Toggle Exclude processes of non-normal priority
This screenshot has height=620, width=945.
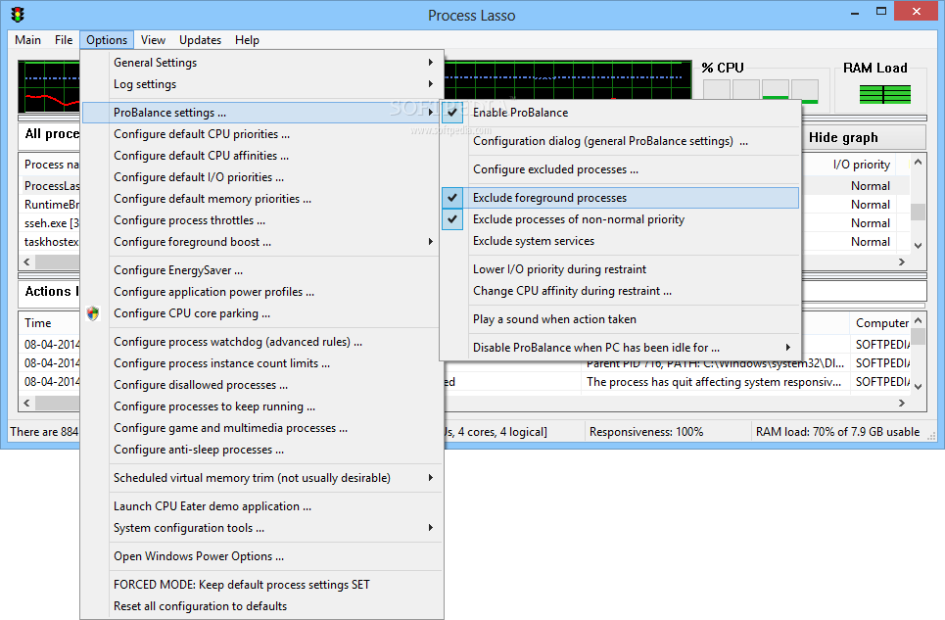(620, 219)
